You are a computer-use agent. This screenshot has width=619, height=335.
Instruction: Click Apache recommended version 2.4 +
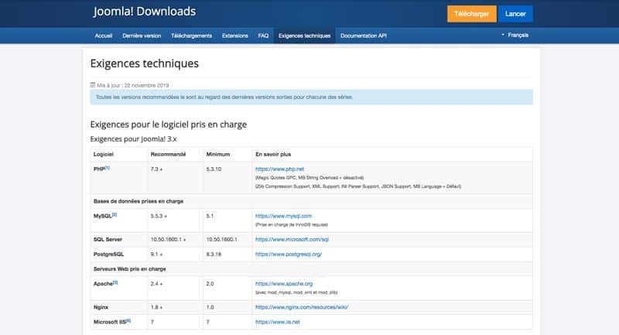(x=157, y=284)
